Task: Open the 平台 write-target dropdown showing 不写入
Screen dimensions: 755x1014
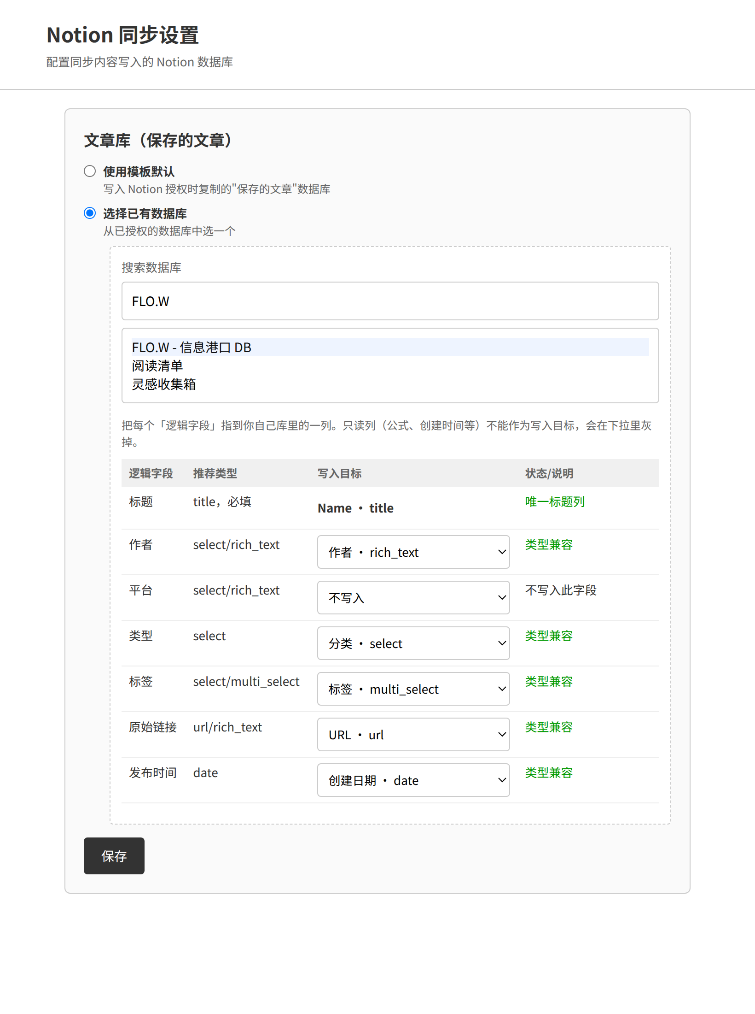Action: click(413, 597)
